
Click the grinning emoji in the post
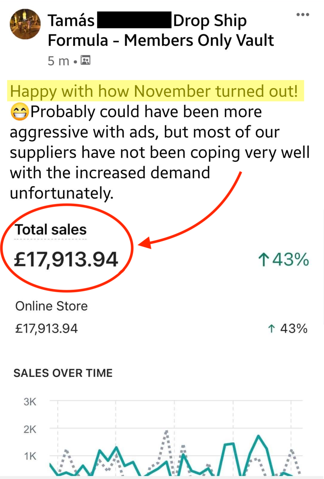click(19, 112)
